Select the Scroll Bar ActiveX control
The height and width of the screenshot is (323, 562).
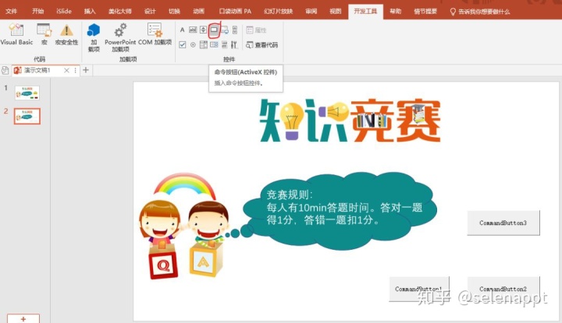(x=235, y=30)
